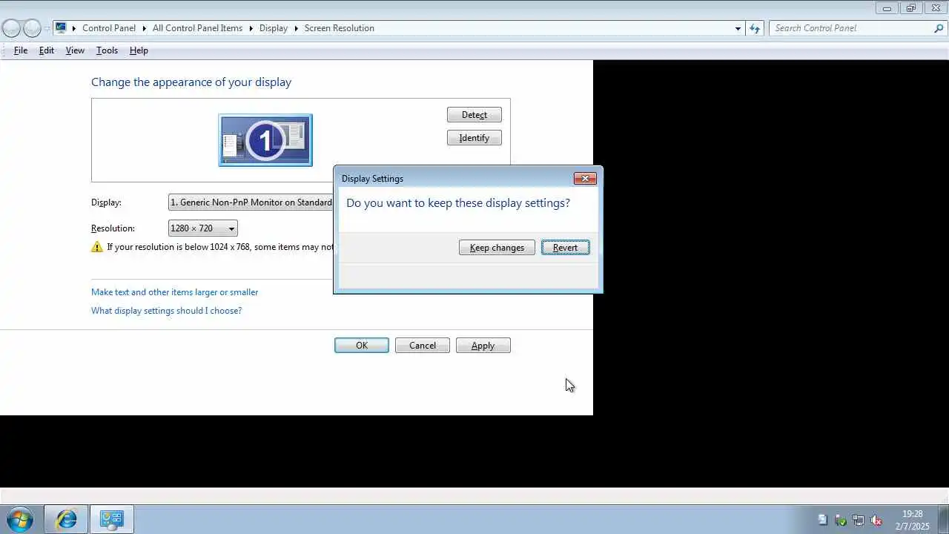
Task: Expand the address bar history dropdown
Action: pyautogui.click(x=738, y=28)
